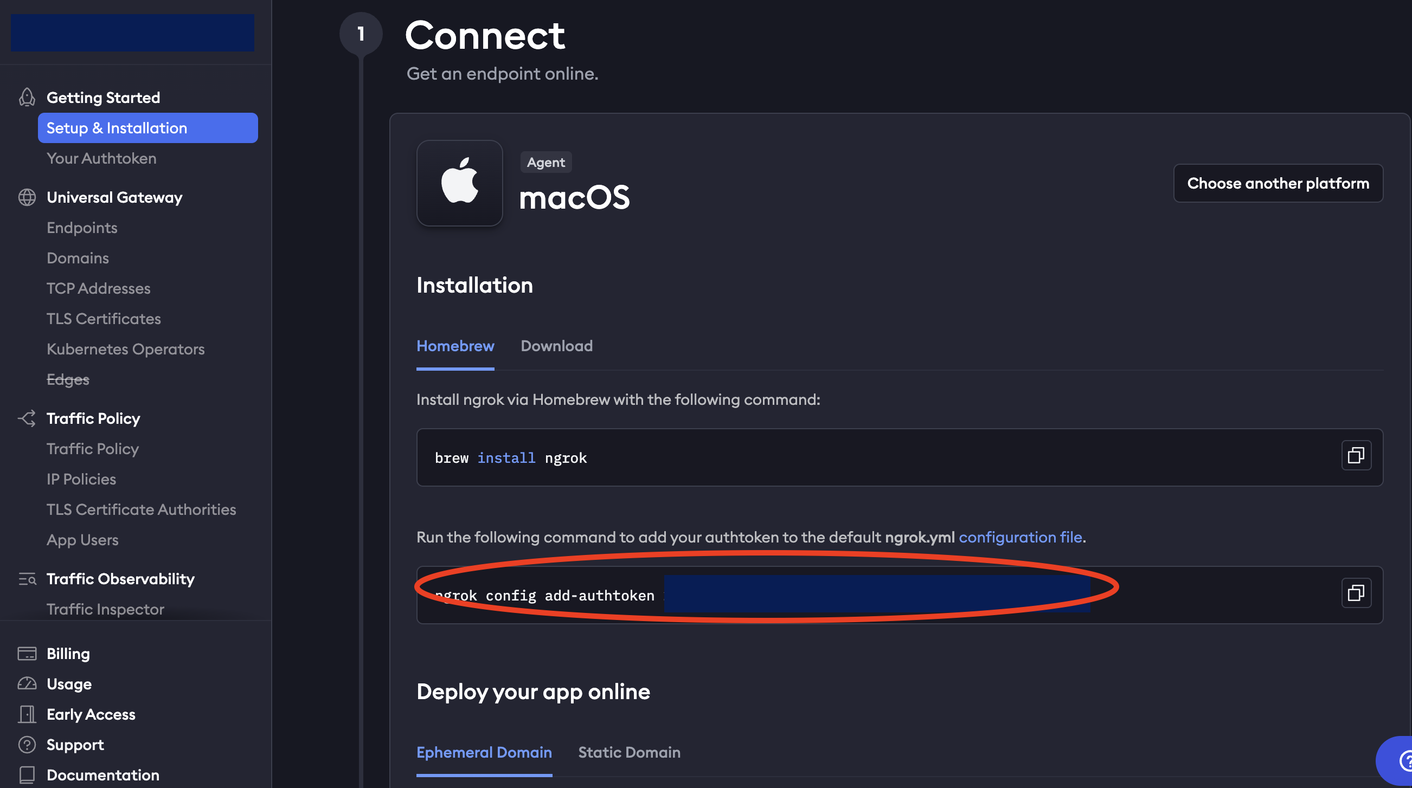Click the Usage gauge icon

pyautogui.click(x=27, y=684)
